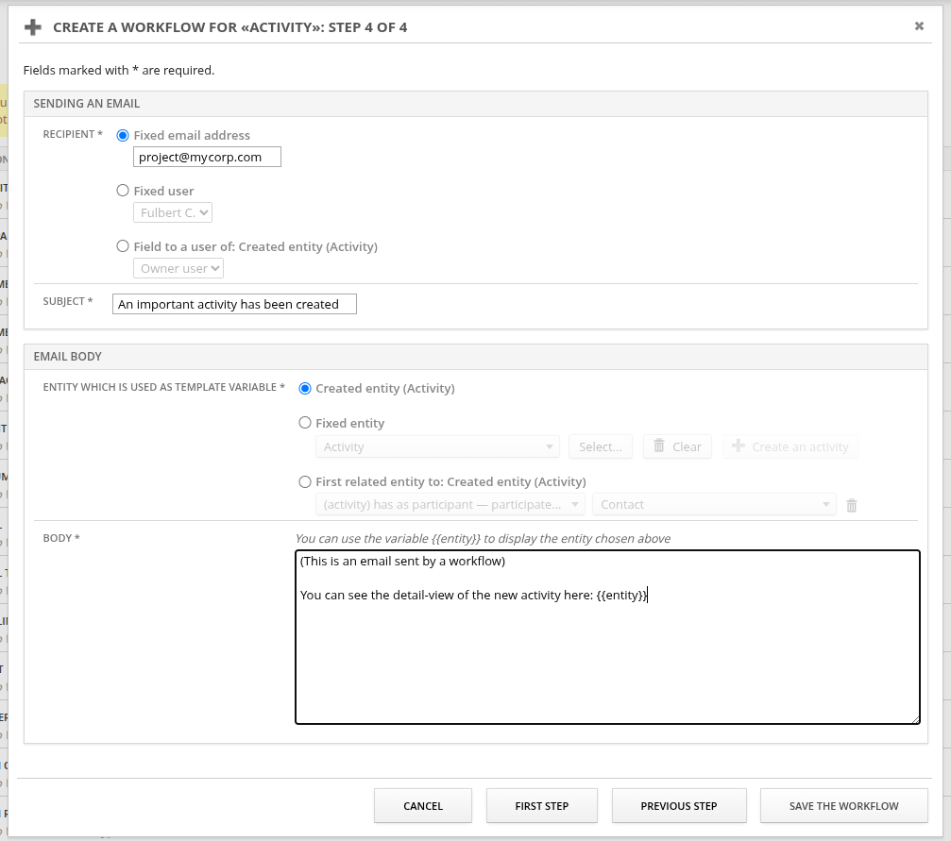
Task: Select the Fixed entity radio option
Action: 305,423
